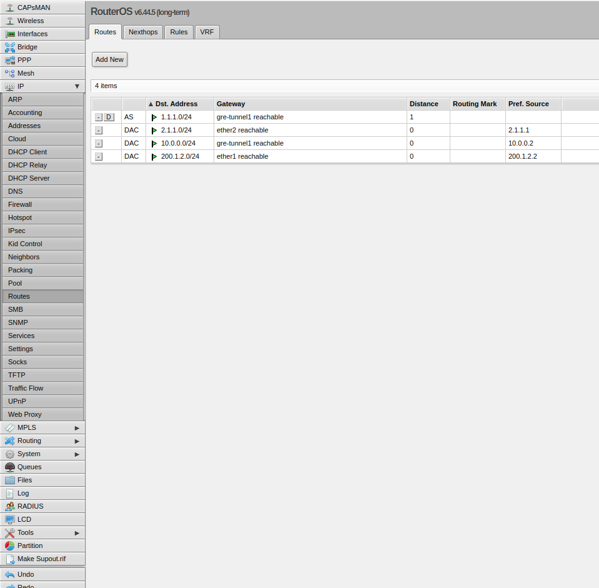Open the Mesh icon entry

pos(10,73)
